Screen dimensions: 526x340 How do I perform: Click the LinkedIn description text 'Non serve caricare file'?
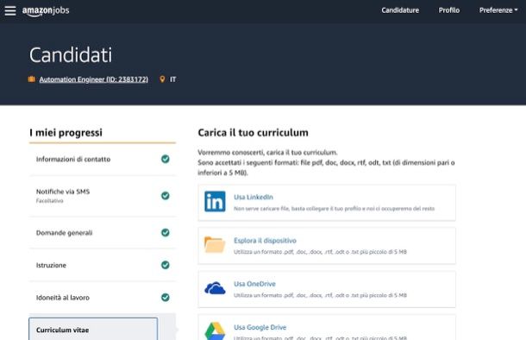click(334, 209)
